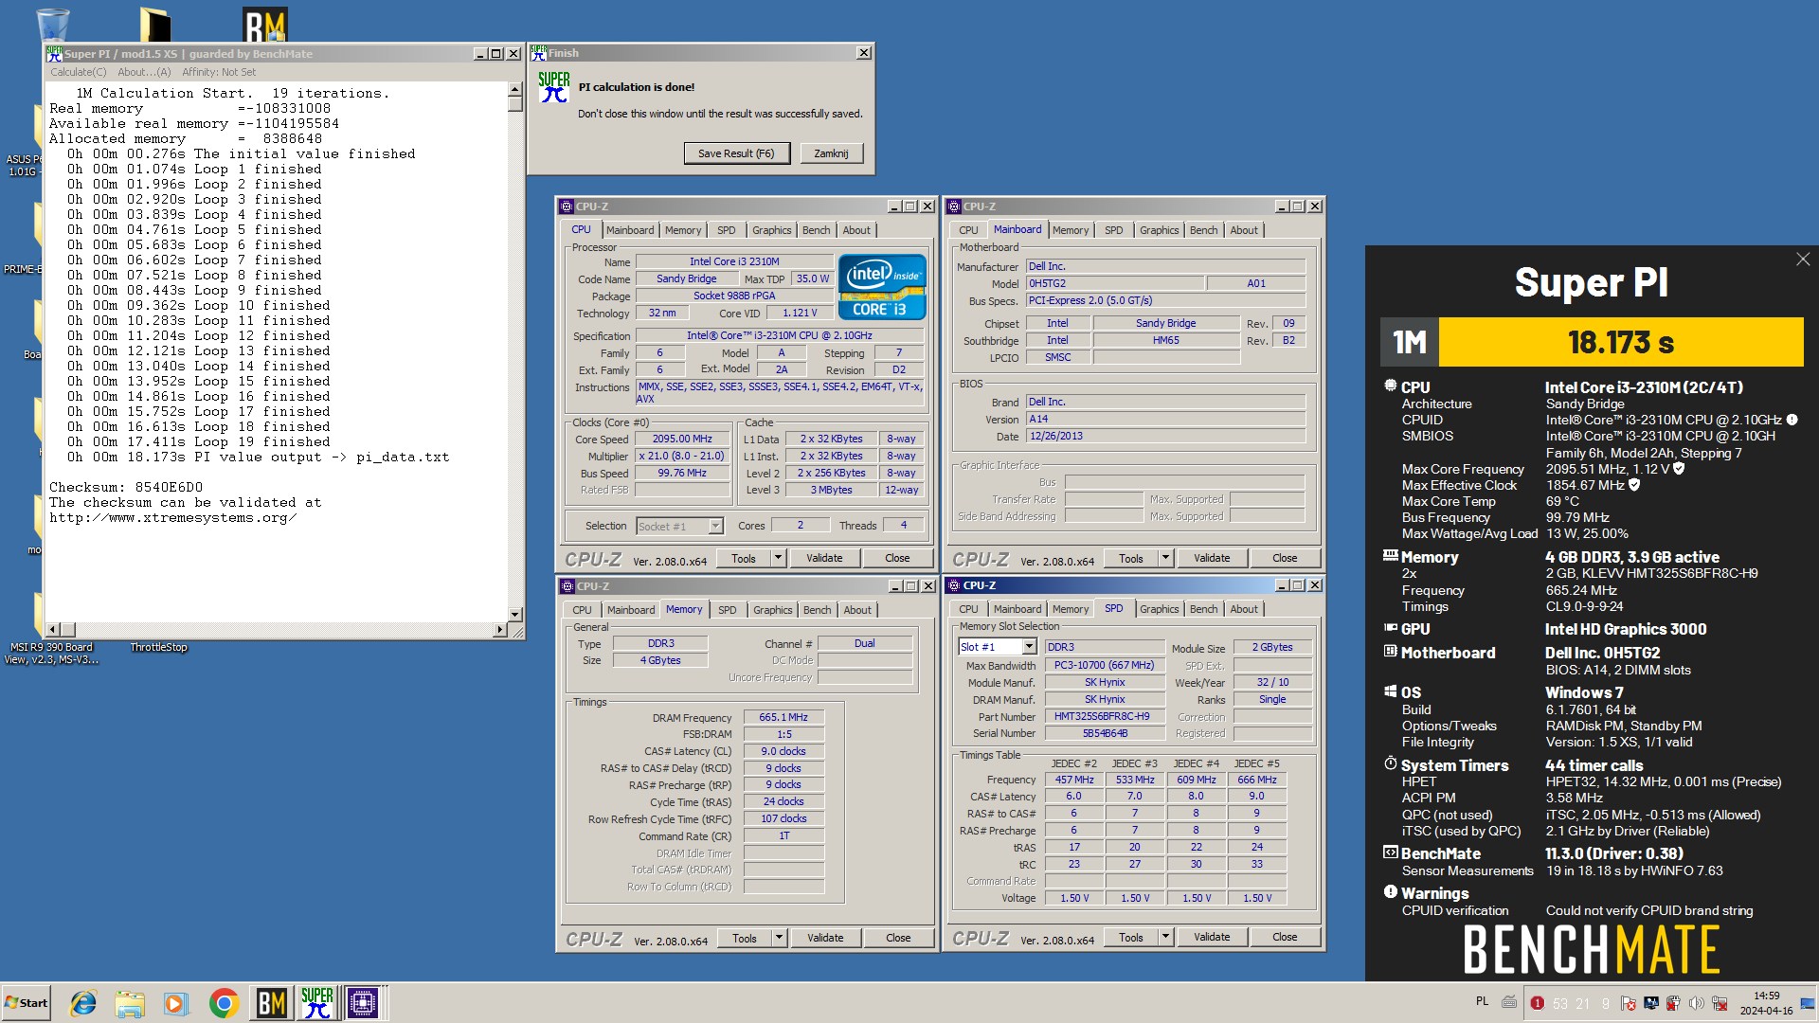Open the red HWiNFO tray icon

coord(1537,1003)
